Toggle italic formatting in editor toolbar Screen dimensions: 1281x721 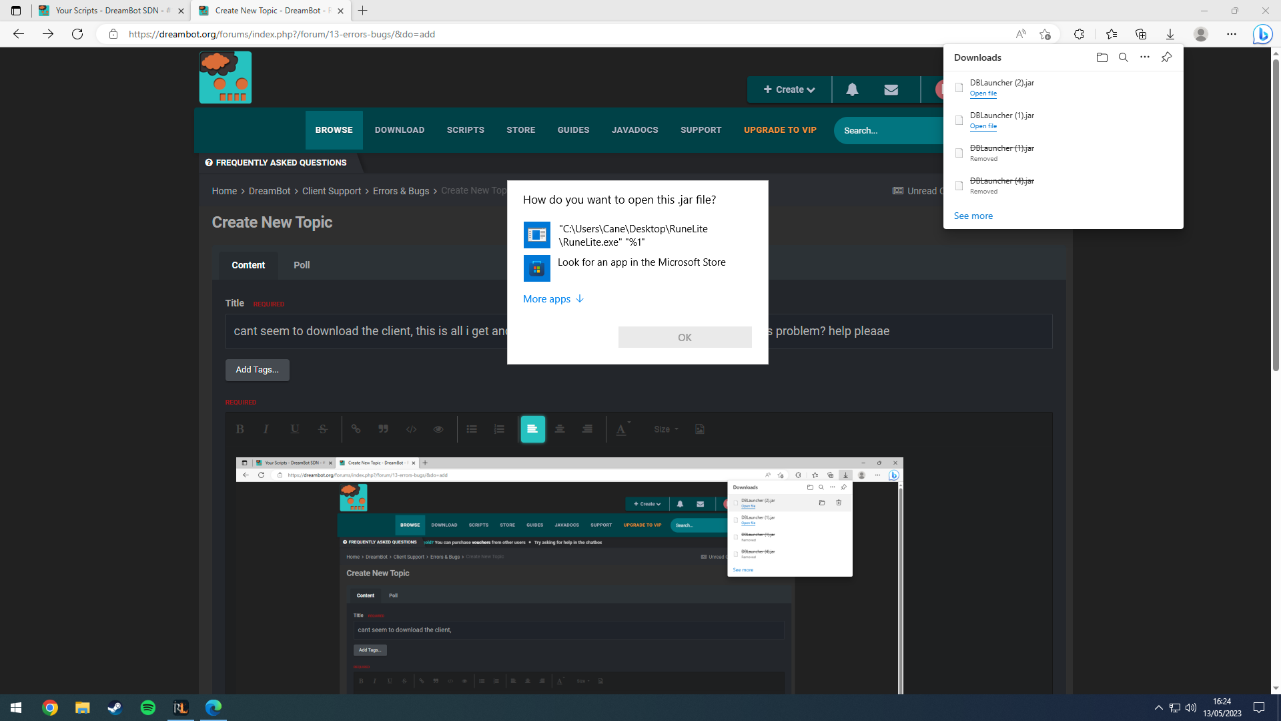coord(266,429)
